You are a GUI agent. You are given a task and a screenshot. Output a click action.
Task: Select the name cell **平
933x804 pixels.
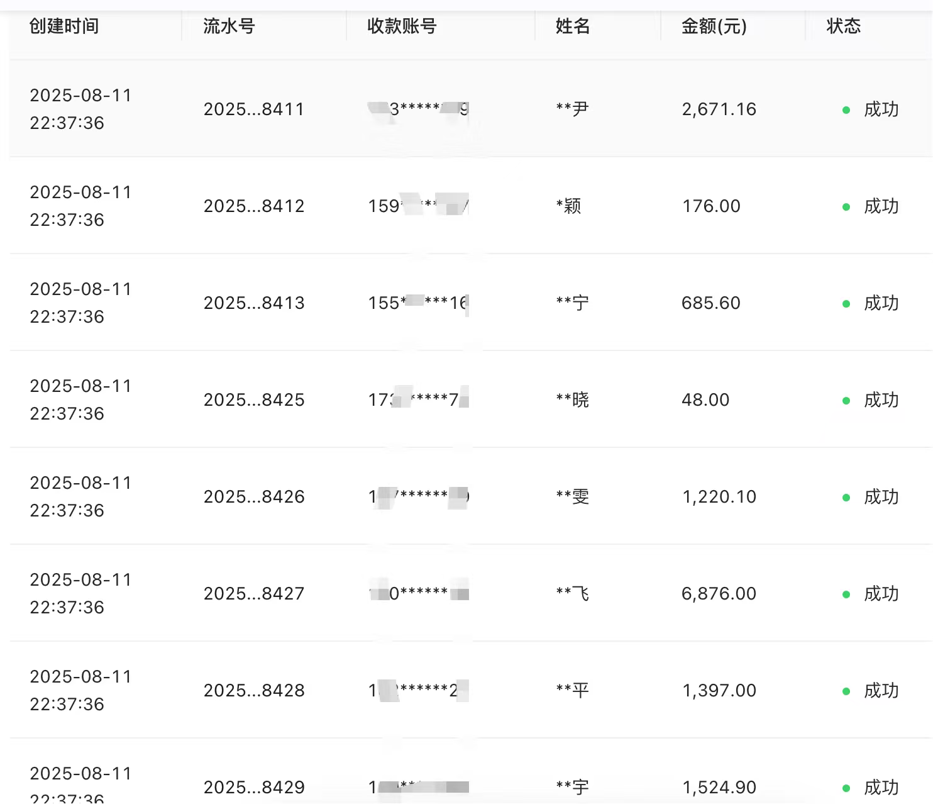pyautogui.click(x=573, y=691)
